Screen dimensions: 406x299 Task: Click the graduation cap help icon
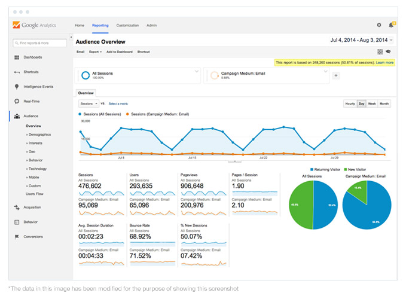coord(388,51)
